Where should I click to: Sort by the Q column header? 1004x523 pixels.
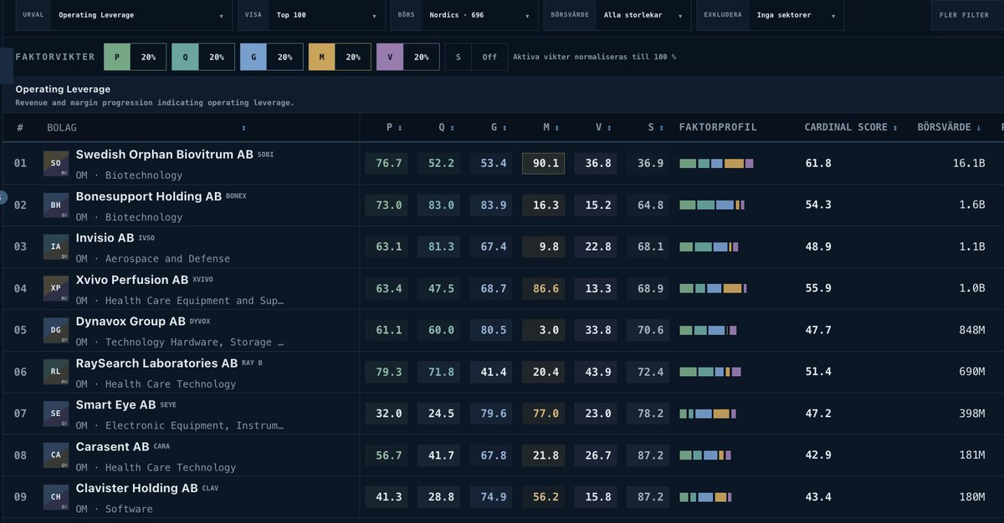[447, 127]
